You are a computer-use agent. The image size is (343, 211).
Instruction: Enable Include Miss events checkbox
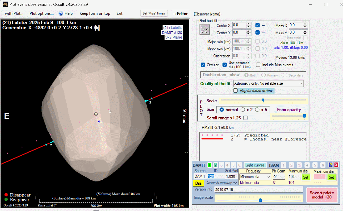pyautogui.click(x=258, y=65)
